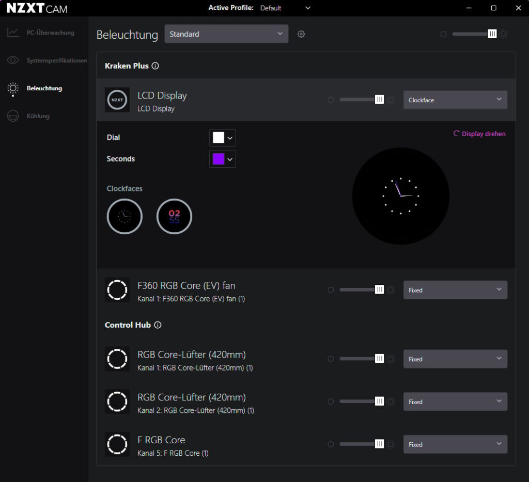This screenshot has width=529, height=482.
Task: Open the Beleuchtung sidebar item
Action: point(44,88)
